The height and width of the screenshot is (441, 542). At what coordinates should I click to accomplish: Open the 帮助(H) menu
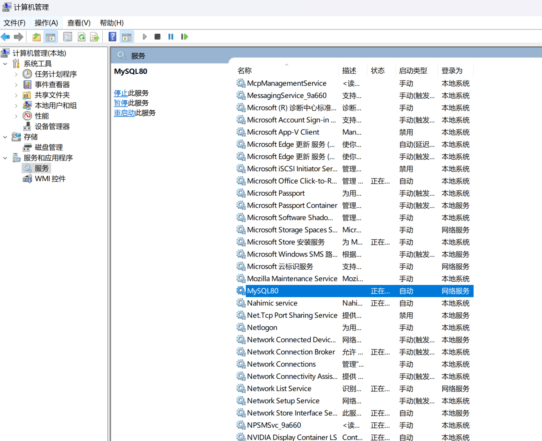click(112, 23)
